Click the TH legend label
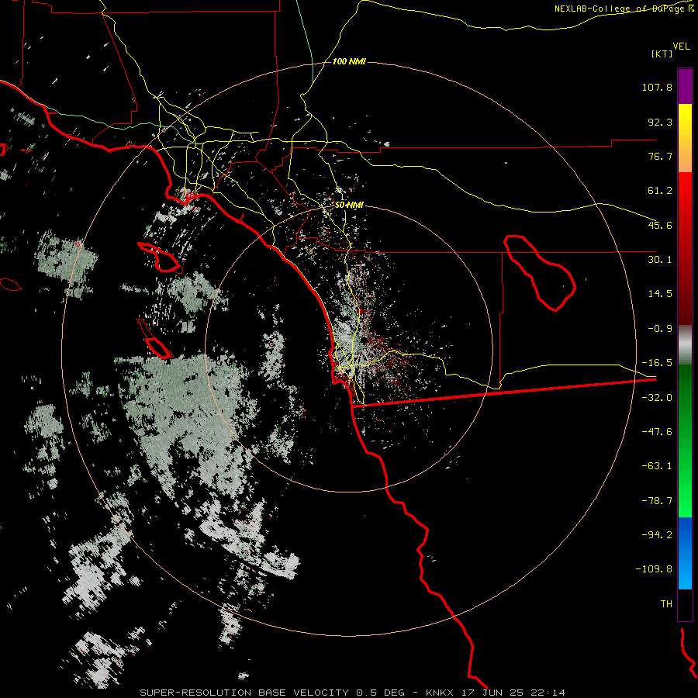This screenshot has width=698, height=698. coord(666,604)
